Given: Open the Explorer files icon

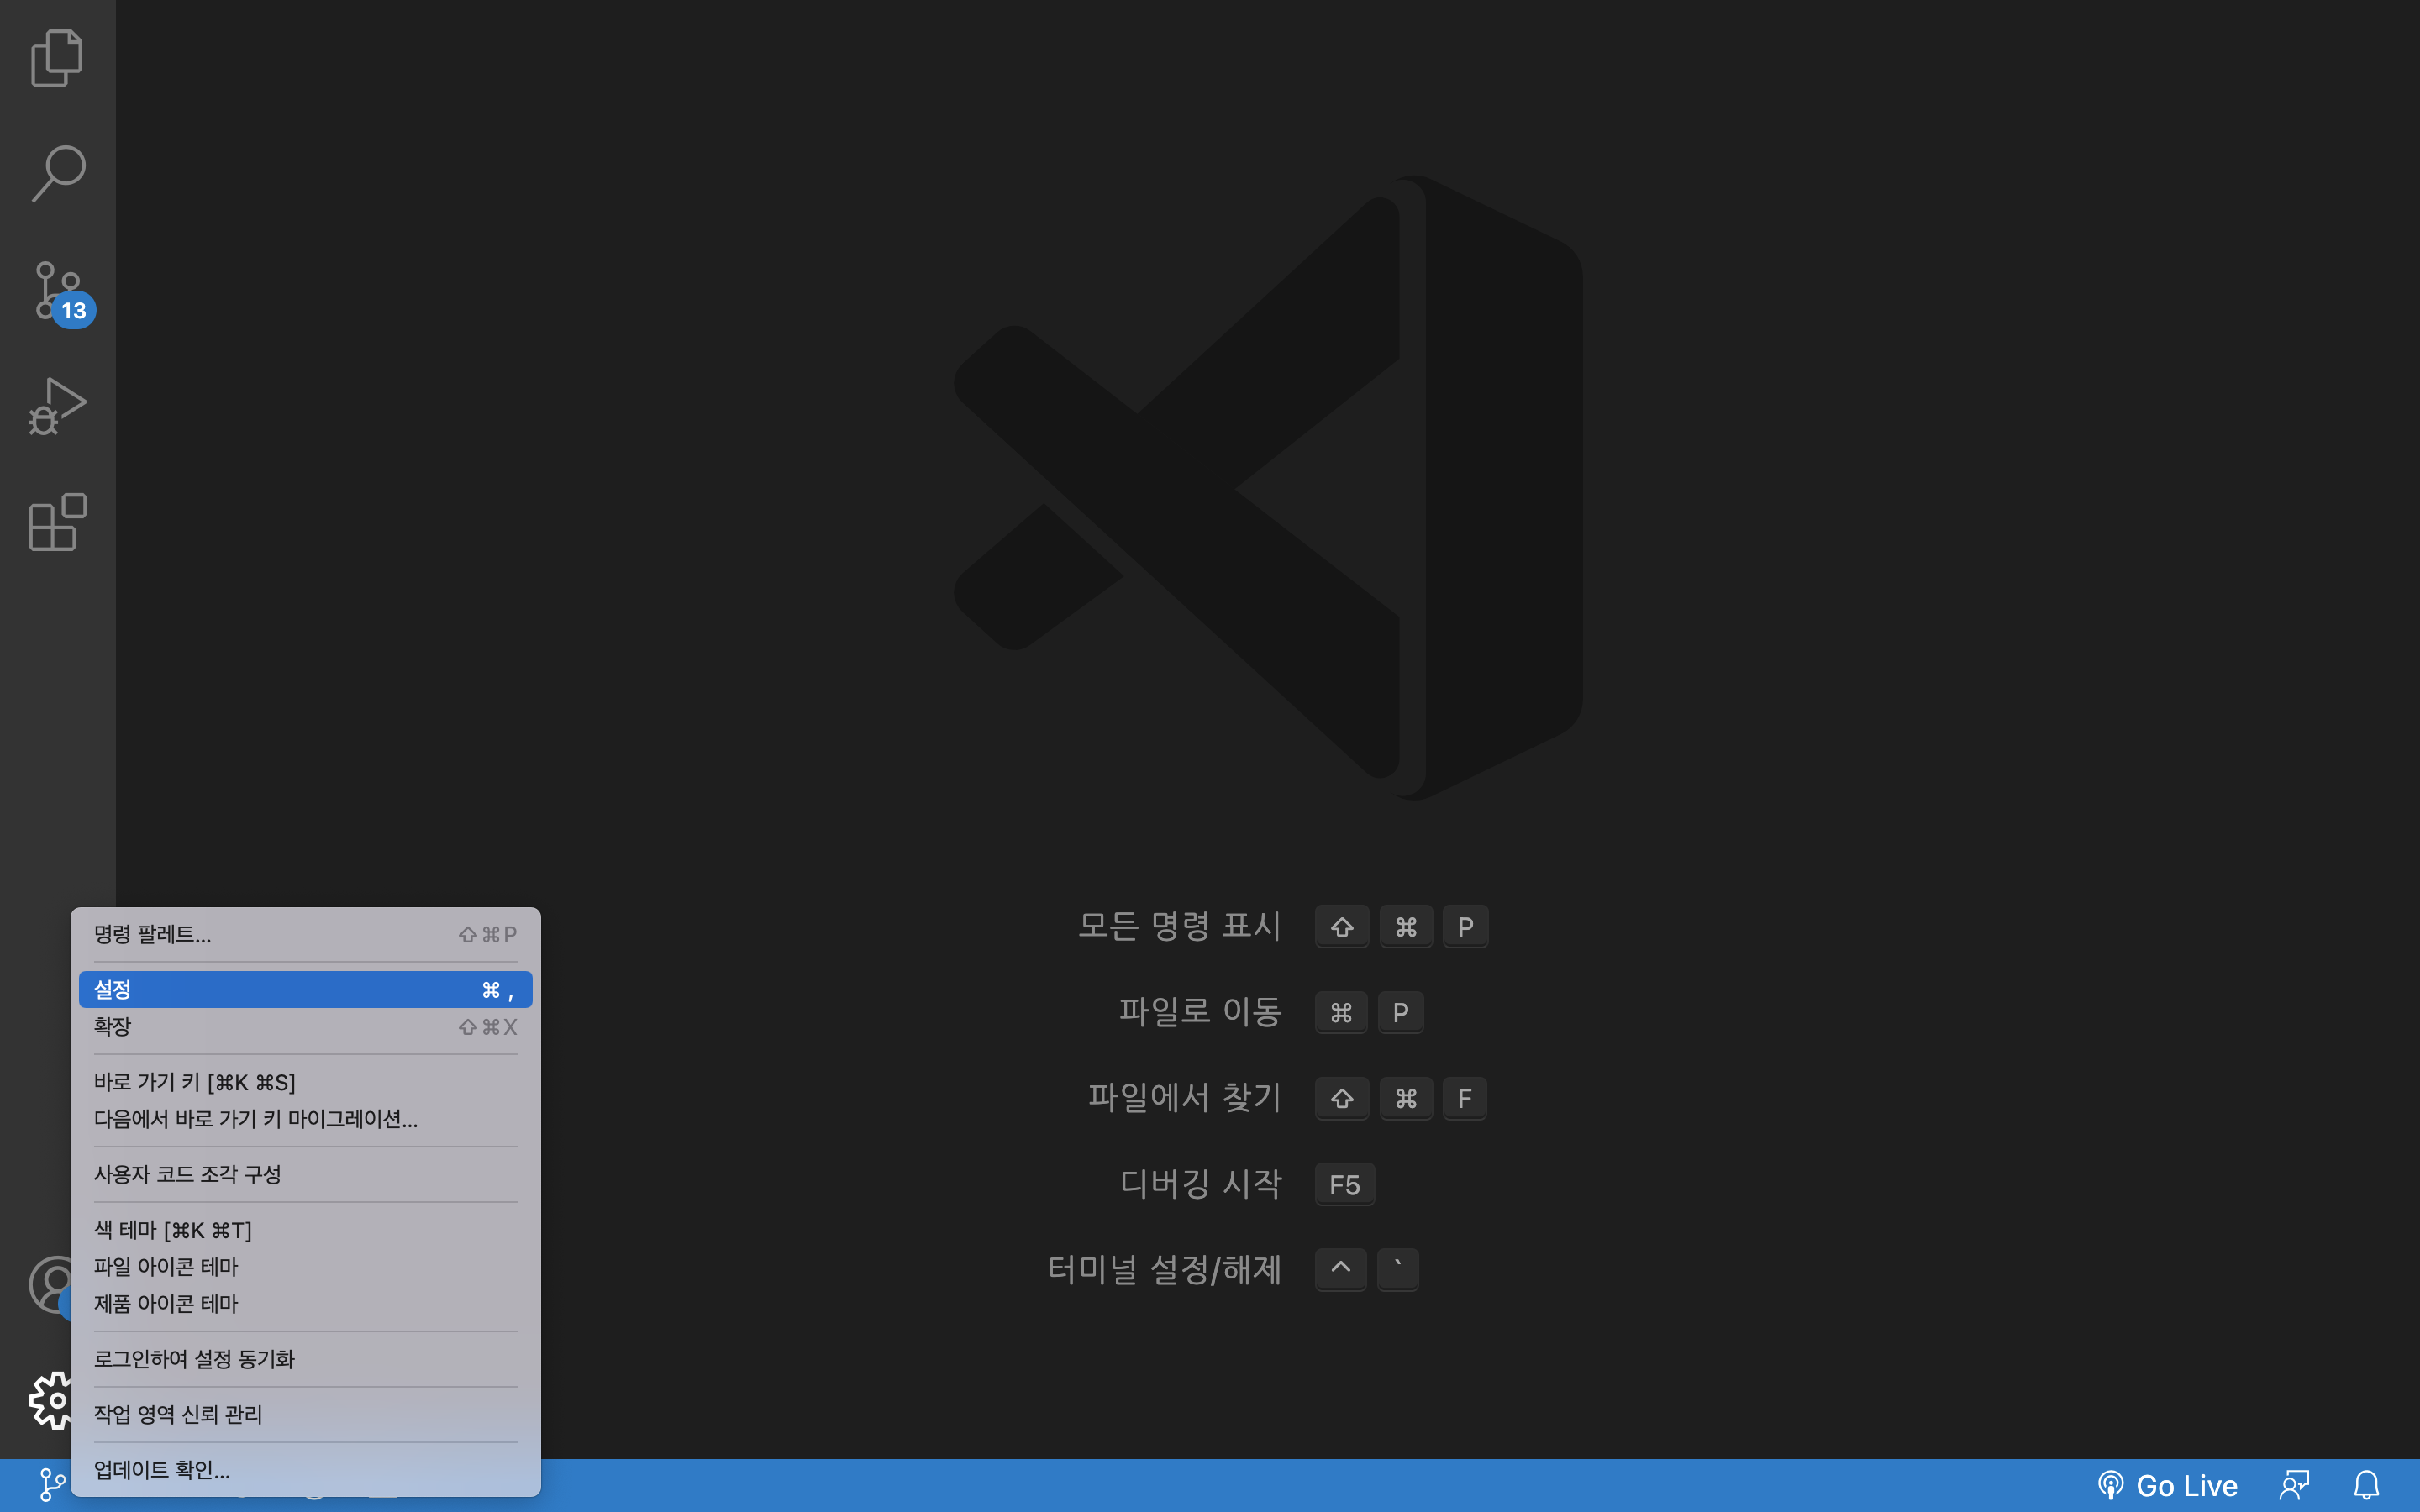Looking at the screenshot, I should (x=57, y=58).
